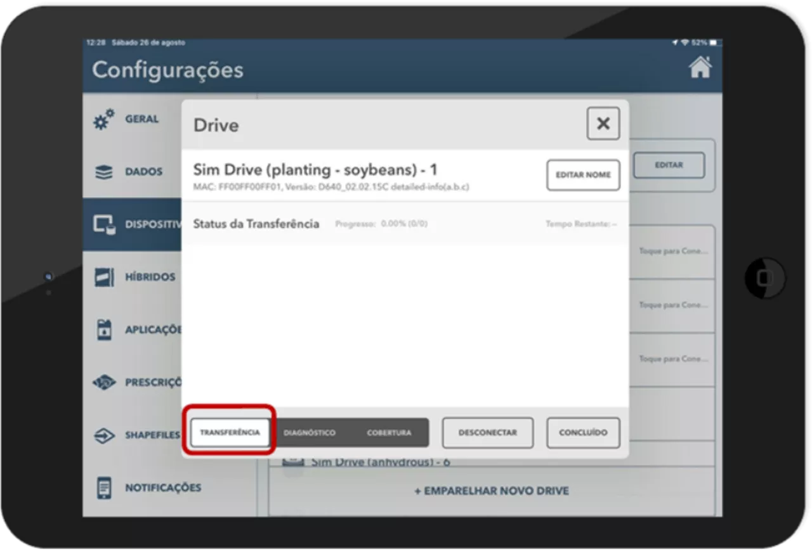The width and height of the screenshot is (812, 552).
Task: Tap the first Toque para Conectar row
Action: pos(672,252)
